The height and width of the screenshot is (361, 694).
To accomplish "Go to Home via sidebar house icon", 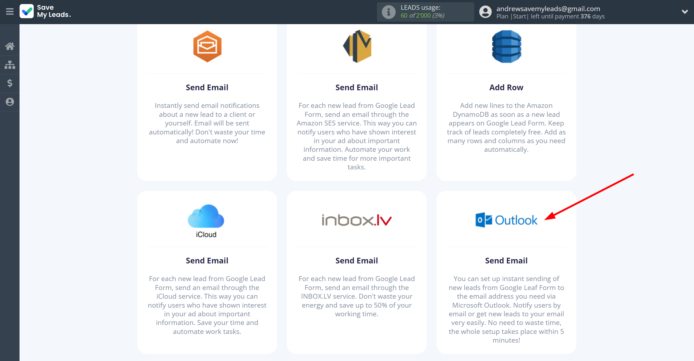I will 10,46.
